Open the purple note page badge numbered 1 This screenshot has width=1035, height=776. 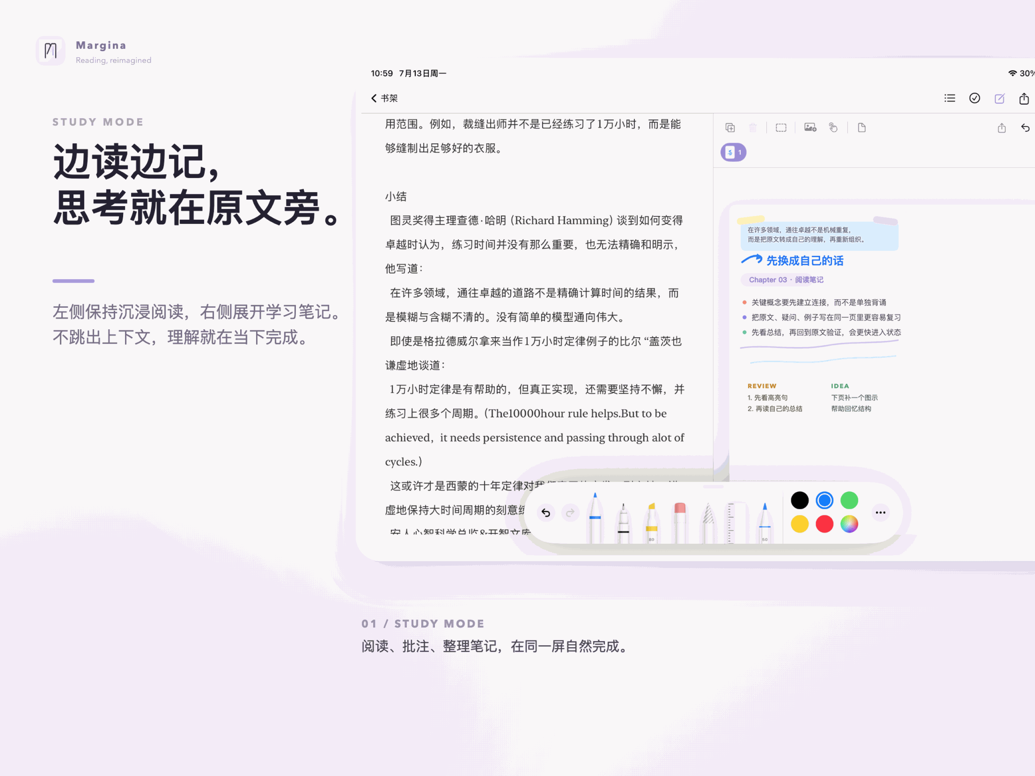tap(733, 152)
